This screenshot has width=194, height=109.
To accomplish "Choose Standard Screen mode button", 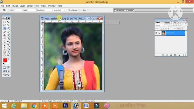I will coord(4,71).
